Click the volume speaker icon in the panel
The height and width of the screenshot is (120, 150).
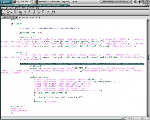136,2
